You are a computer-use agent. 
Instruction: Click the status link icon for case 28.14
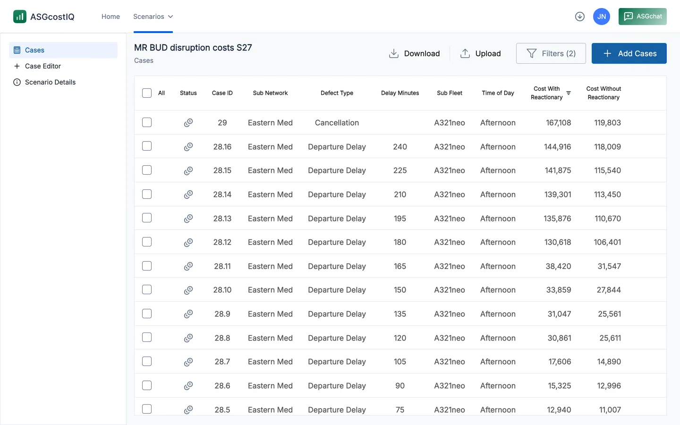click(x=188, y=195)
